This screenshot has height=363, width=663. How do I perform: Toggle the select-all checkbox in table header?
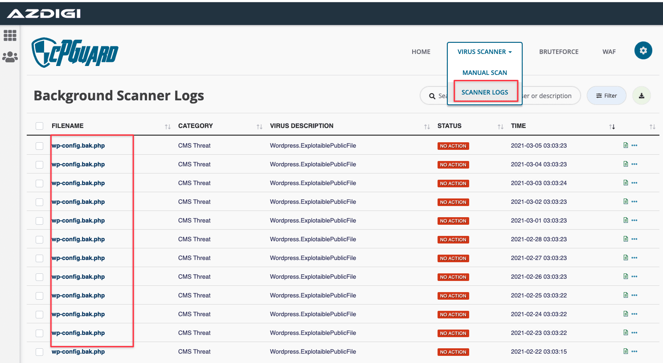click(x=40, y=126)
